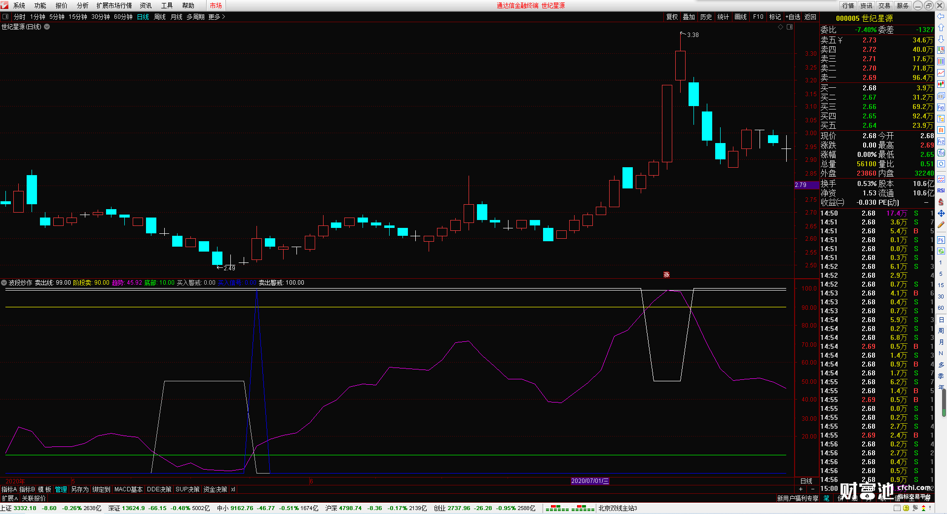The height and width of the screenshot is (514, 947).
Task: Select the RSI indicator sidebar icon
Action: click(941, 190)
